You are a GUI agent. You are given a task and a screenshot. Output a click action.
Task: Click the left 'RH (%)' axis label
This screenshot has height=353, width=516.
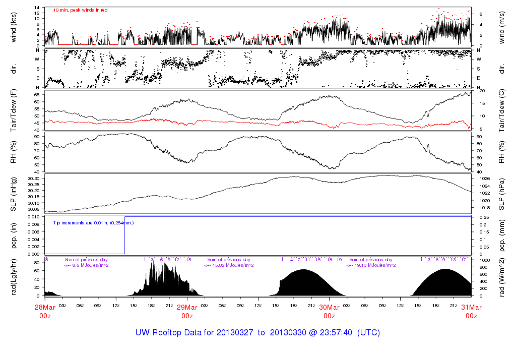click(x=14, y=152)
